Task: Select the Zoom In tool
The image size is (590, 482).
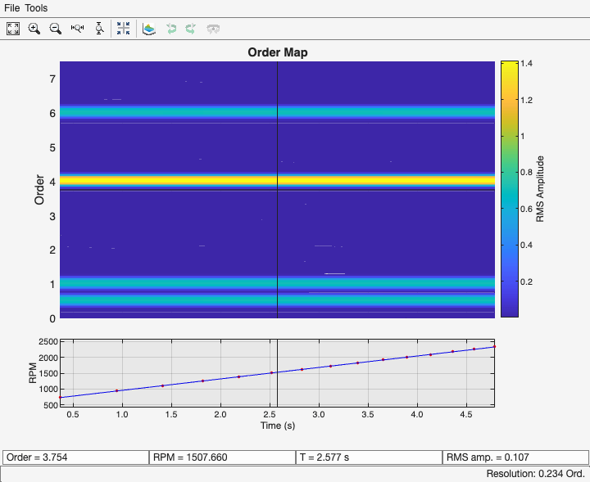Action: pyautogui.click(x=34, y=29)
